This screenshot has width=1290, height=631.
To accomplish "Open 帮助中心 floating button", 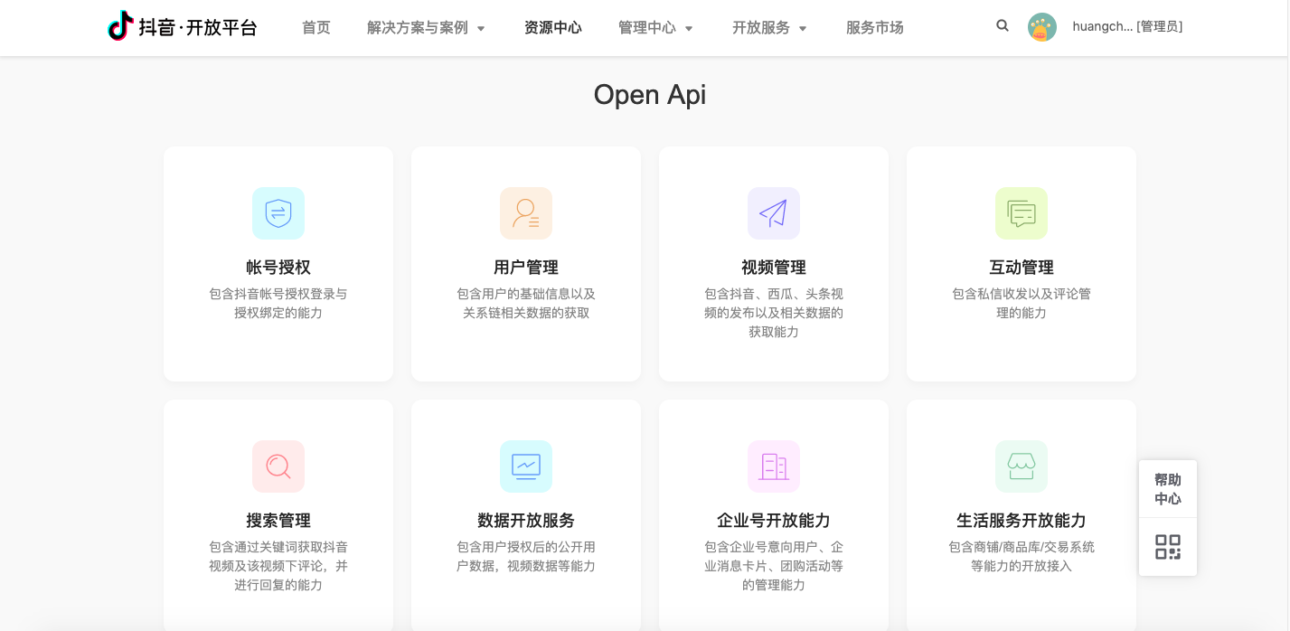I will point(1168,489).
